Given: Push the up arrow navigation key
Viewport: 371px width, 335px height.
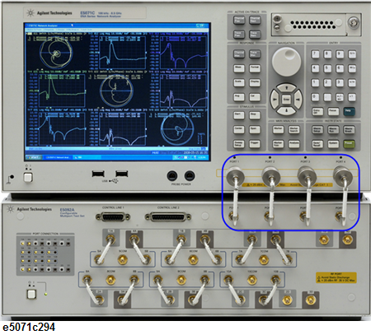Looking at the screenshot, I should pyautogui.click(x=286, y=88).
